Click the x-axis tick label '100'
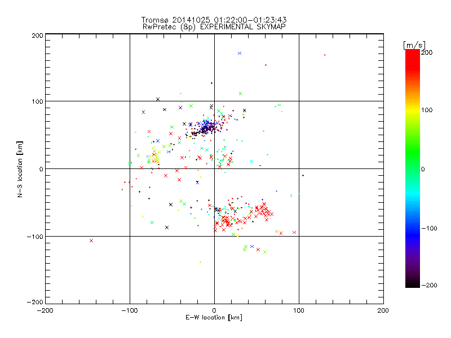This screenshot has height=338, width=451. (x=299, y=311)
